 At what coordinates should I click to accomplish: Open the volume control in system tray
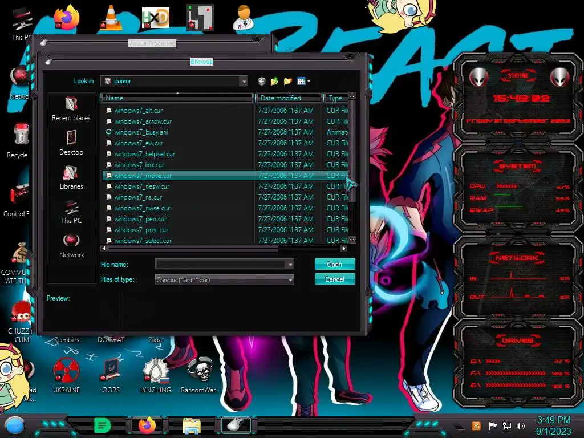coord(521,425)
